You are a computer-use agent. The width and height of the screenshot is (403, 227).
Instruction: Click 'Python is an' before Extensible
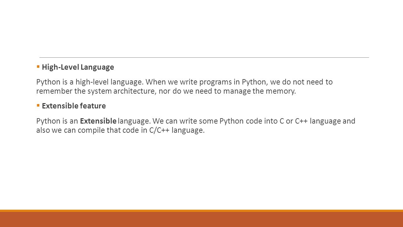(x=57, y=121)
